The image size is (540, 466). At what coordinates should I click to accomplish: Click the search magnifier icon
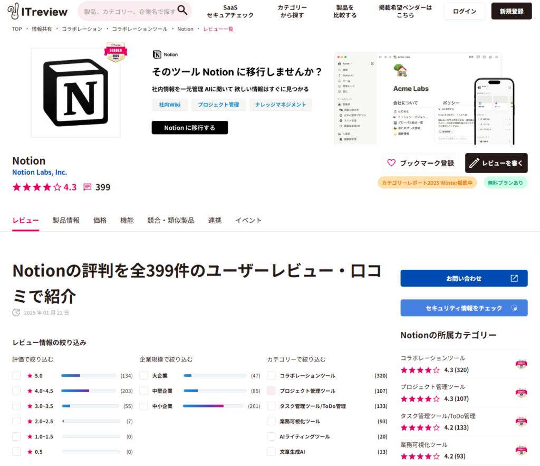pyautogui.click(x=182, y=11)
